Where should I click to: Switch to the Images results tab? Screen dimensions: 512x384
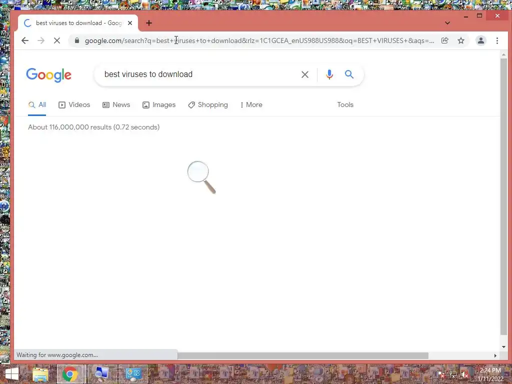(159, 105)
